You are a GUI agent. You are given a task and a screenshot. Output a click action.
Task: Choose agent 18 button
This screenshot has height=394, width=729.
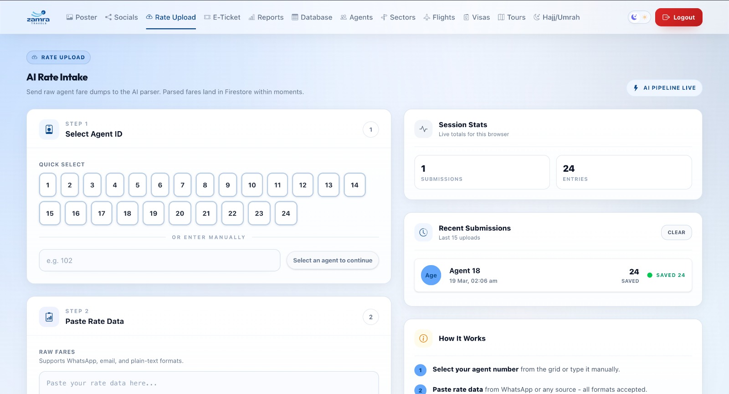[x=128, y=213]
